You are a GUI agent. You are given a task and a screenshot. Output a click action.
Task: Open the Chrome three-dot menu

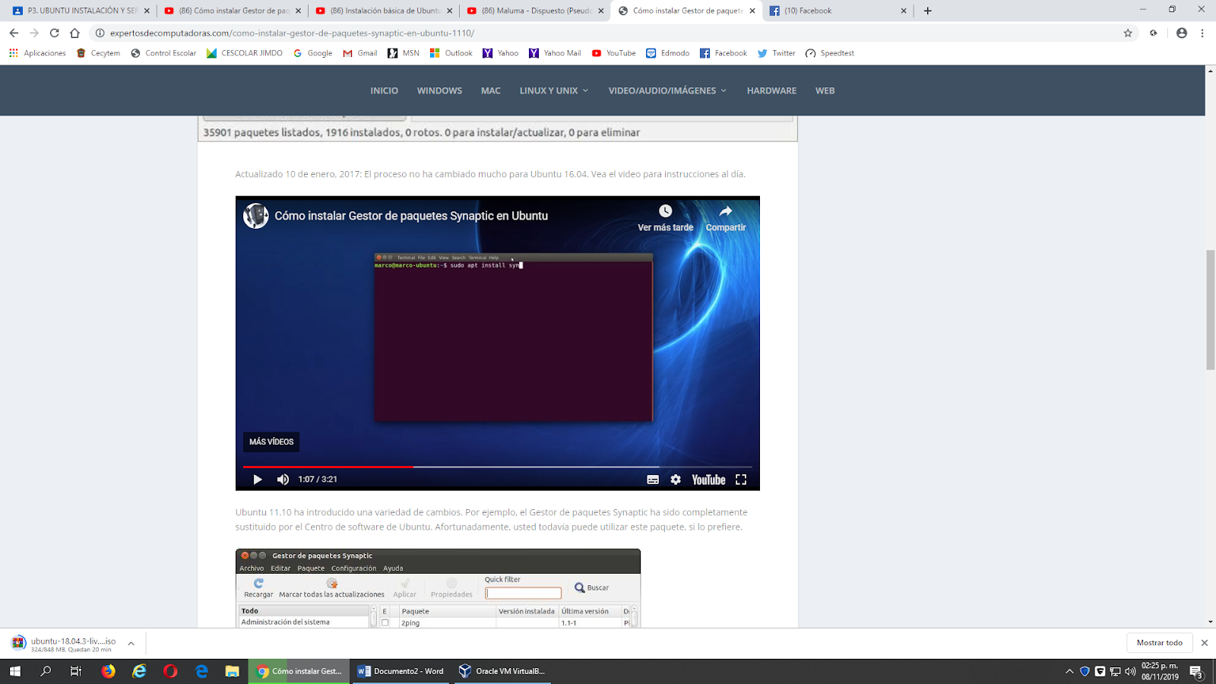pos(1202,33)
